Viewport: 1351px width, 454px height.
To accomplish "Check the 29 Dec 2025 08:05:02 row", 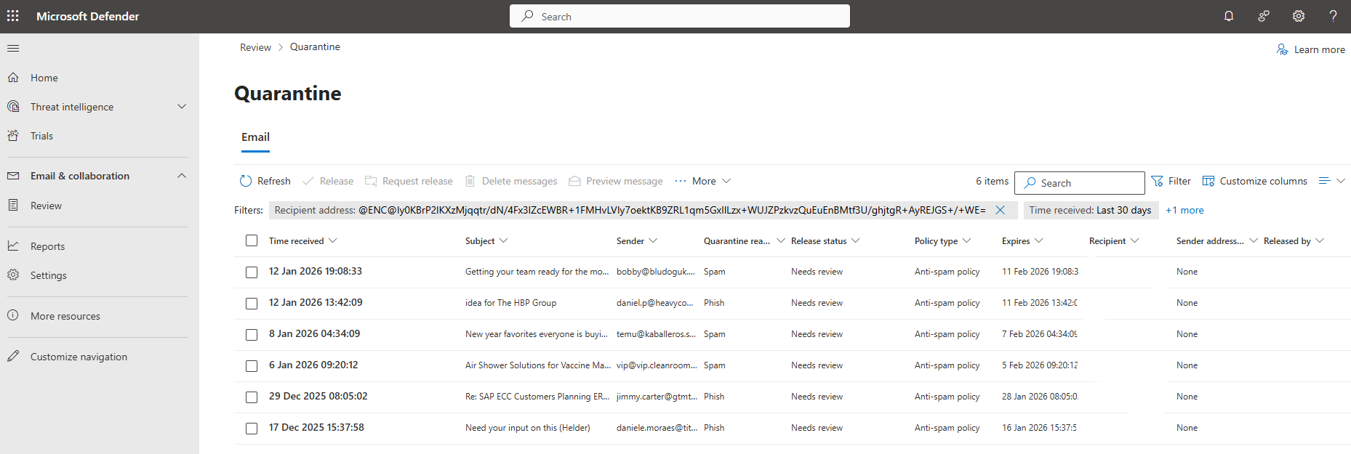I will pos(252,397).
